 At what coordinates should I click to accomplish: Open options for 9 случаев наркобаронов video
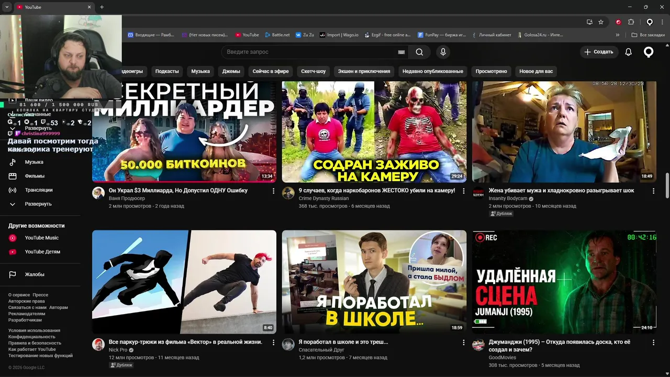(463, 191)
